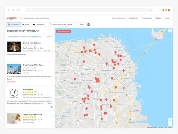Switch to the Live Stream option
Image resolution: width=178 pixels, height=134 pixels.
[x=39, y=24]
